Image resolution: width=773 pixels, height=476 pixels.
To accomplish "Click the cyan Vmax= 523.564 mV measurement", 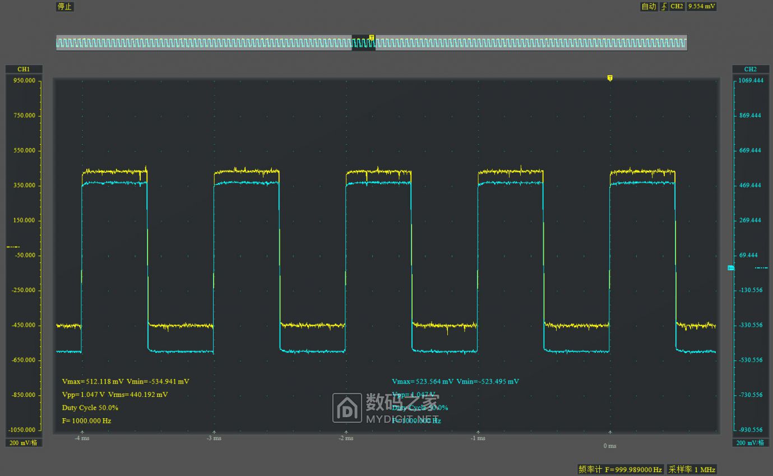I will [423, 381].
